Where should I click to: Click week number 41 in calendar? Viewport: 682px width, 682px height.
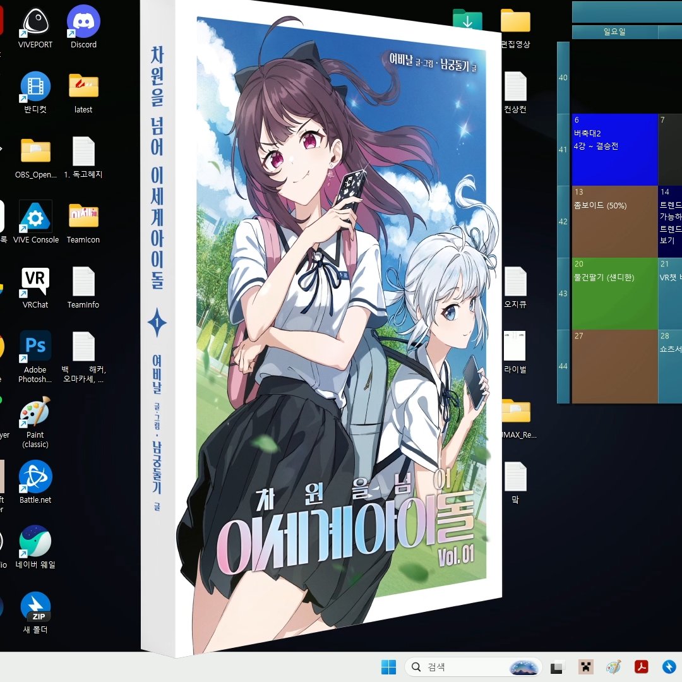tap(563, 150)
